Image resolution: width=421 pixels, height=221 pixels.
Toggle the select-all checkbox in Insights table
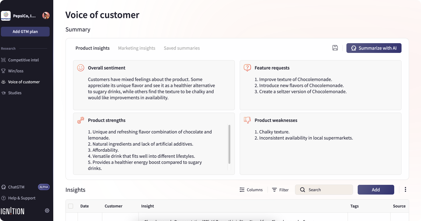pos(71,206)
